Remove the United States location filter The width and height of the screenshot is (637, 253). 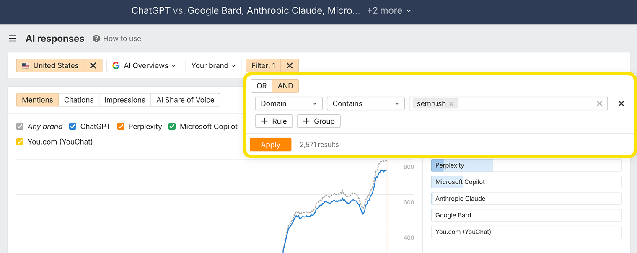93,65
